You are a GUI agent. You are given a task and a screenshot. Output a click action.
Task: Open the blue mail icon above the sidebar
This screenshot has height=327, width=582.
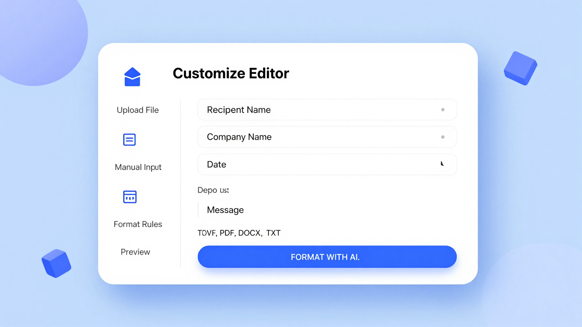click(132, 77)
